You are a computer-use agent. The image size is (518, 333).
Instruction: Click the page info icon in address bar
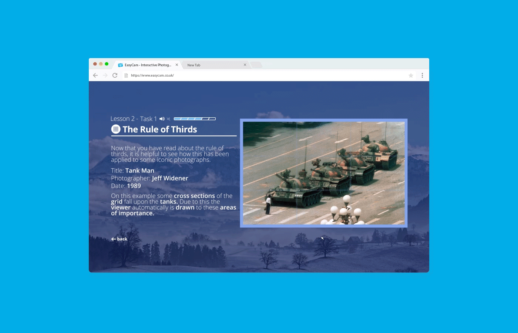(x=126, y=75)
